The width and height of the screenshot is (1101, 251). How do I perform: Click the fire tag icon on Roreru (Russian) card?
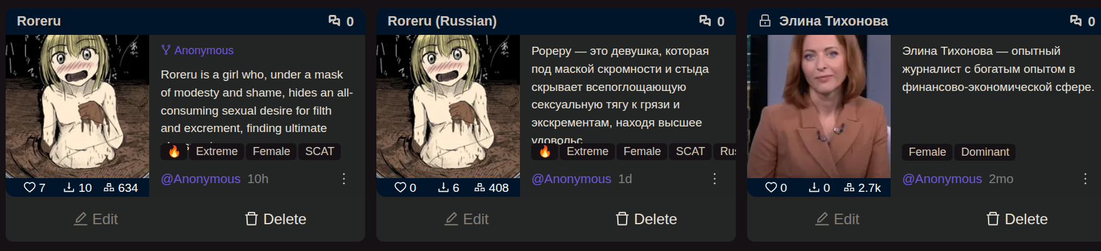click(545, 151)
